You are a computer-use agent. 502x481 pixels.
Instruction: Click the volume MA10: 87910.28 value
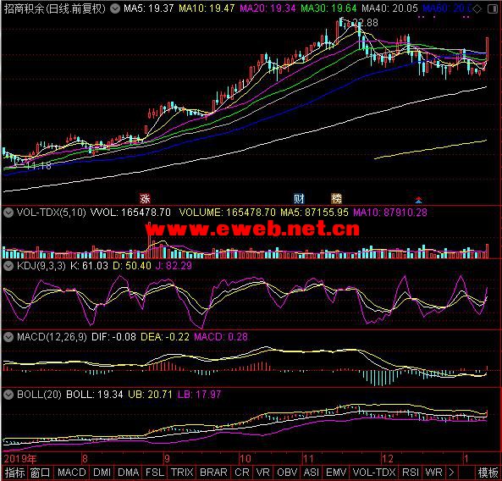pyautogui.click(x=390, y=213)
